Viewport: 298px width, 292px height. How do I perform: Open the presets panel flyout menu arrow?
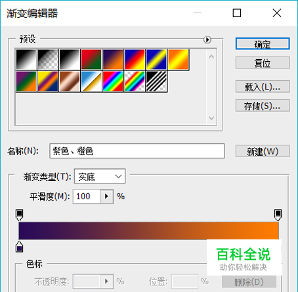click(x=207, y=39)
